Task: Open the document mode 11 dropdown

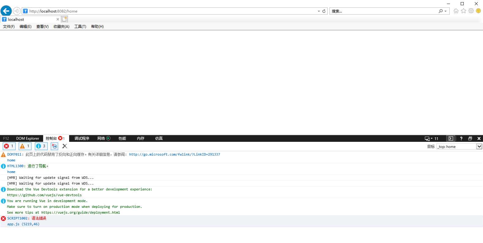Action: click(431, 138)
